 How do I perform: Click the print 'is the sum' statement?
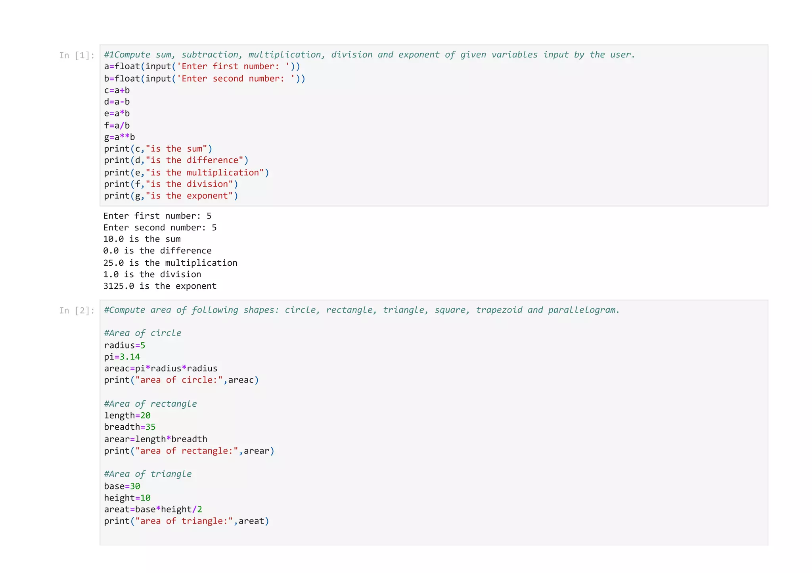[x=158, y=149]
